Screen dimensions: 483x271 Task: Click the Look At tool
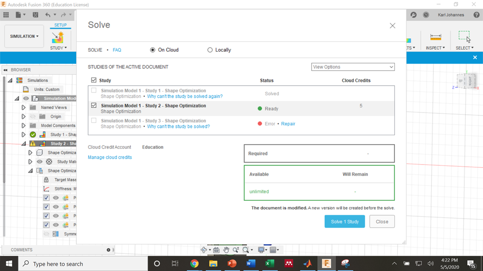[216, 250]
